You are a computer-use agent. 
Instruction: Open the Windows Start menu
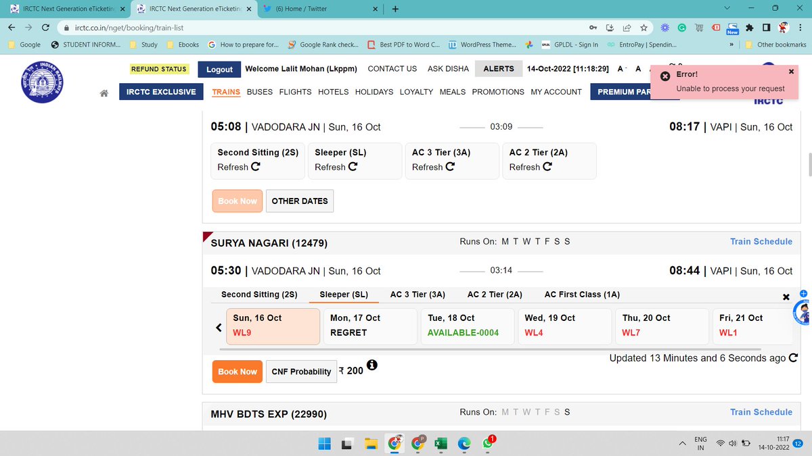[x=325, y=443]
